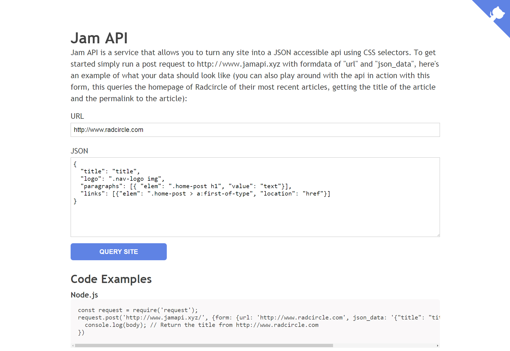The height and width of the screenshot is (351, 510).
Task: Click the Node.js subheading
Action: coord(84,295)
